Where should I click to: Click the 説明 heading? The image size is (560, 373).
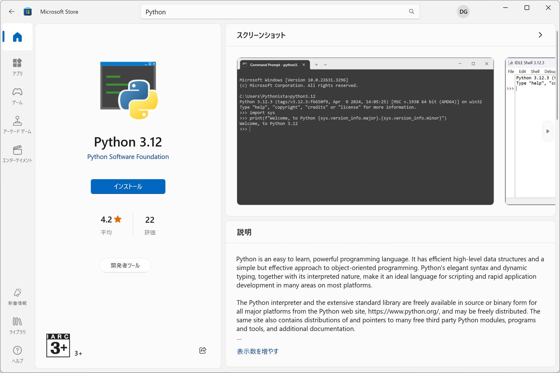(244, 232)
